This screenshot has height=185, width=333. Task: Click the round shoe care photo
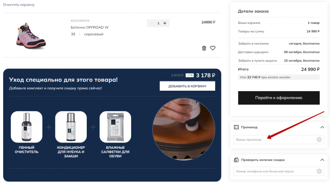[184, 129]
